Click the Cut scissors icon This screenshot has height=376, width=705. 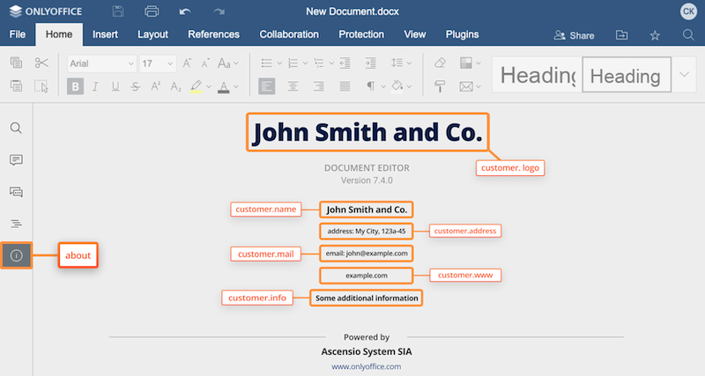[x=41, y=63]
